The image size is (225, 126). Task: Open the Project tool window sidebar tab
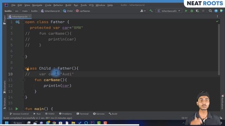[5, 20]
